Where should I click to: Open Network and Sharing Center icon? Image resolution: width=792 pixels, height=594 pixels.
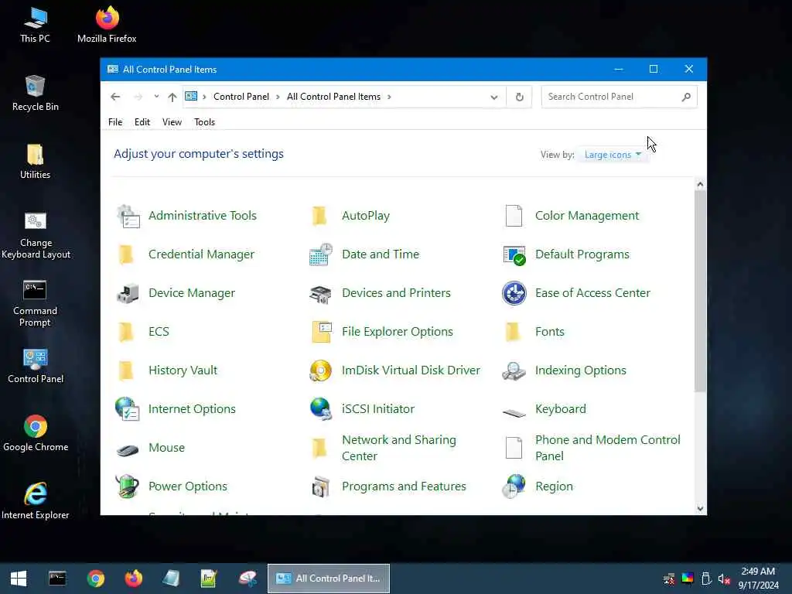[319, 448]
